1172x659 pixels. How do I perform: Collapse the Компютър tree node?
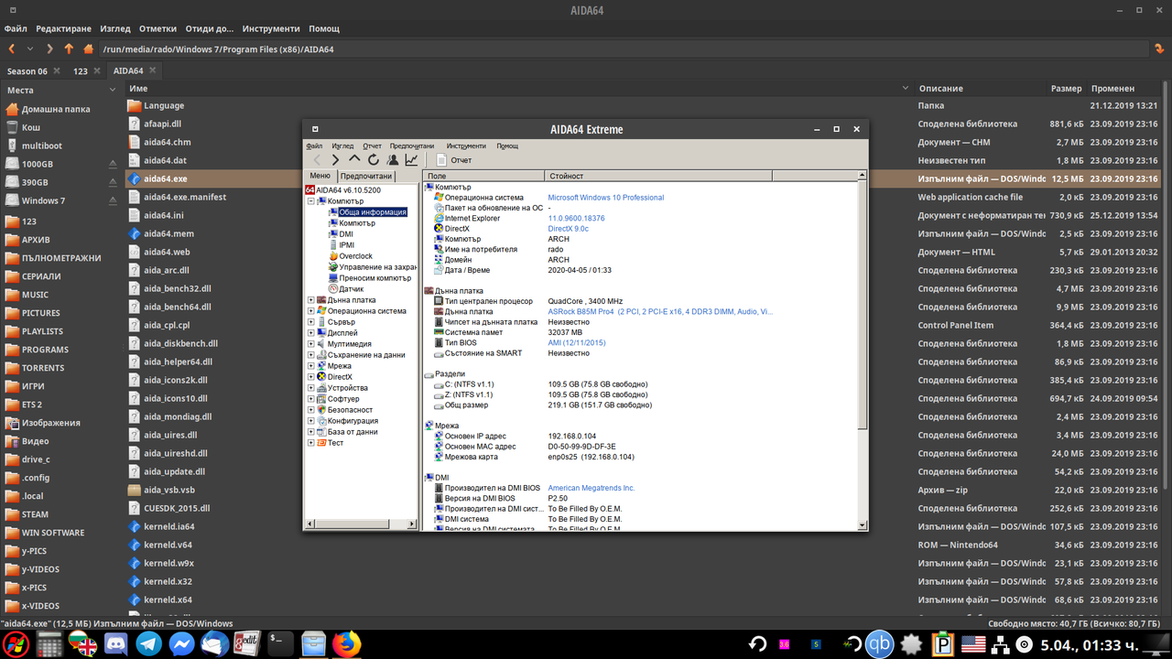click(x=311, y=201)
